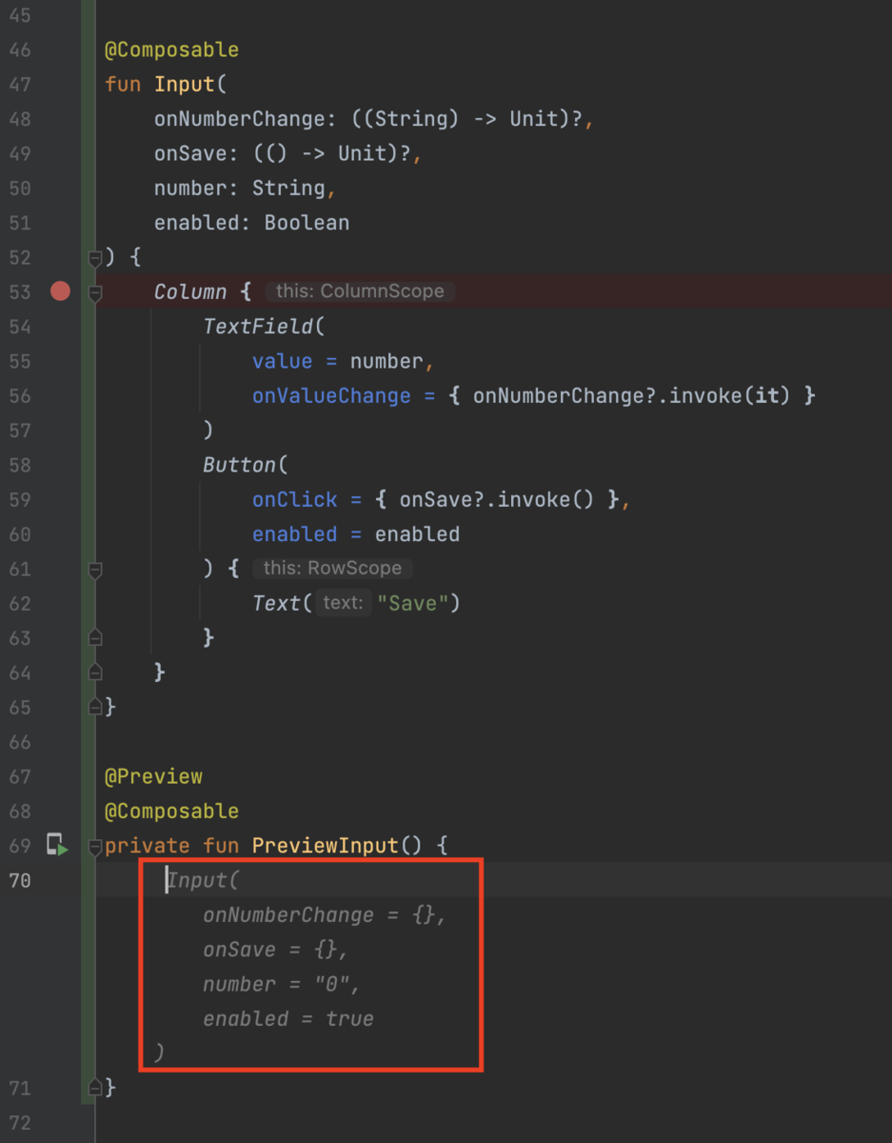Image resolution: width=892 pixels, height=1143 pixels.
Task: Run the PreviewInput gutter icon on line 69
Action: (x=57, y=845)
